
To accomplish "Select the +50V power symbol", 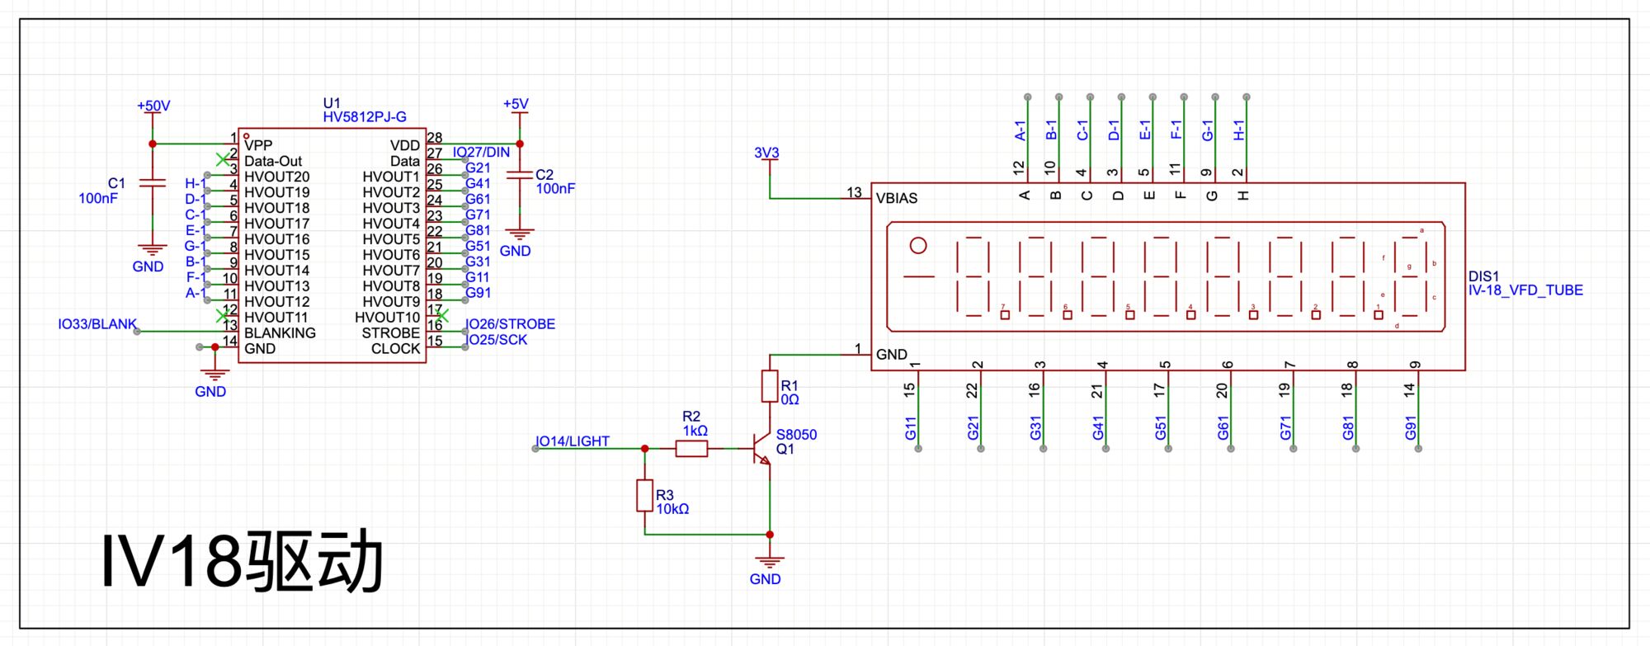I will coord(153,106).
